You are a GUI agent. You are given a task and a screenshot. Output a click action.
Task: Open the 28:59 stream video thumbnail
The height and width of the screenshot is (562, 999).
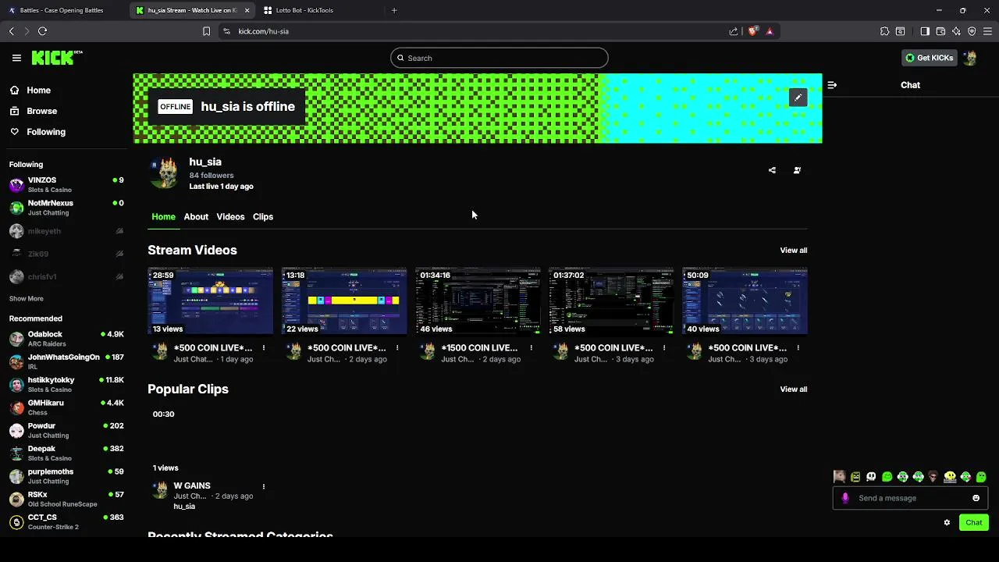[x=211, y=301]
